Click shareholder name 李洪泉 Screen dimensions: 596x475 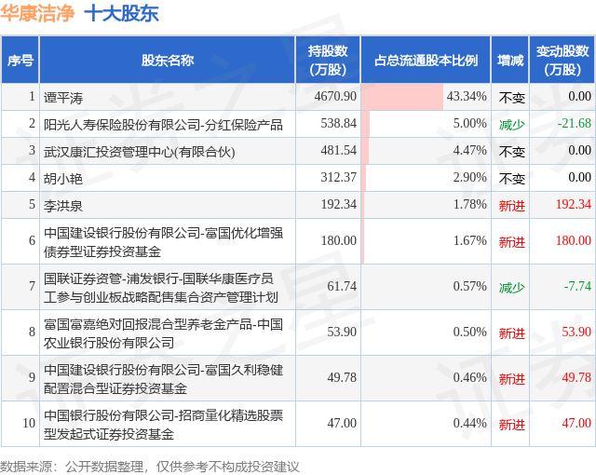(x=63, y=206)
